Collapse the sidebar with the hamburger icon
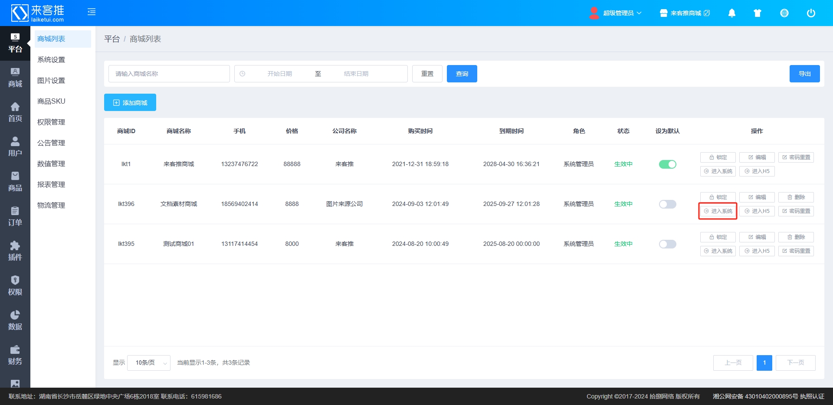The image size is (833, 405). click(92, 12)
